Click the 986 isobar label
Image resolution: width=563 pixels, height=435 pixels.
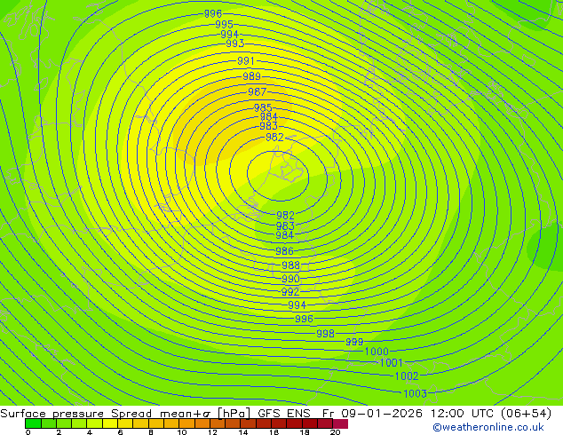click(285, 251)
